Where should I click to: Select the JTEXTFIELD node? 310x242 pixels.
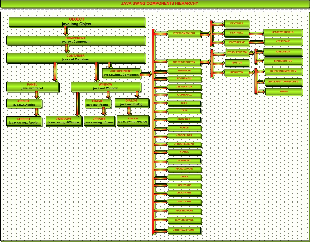pyautogui.click(x=237, y=33)
